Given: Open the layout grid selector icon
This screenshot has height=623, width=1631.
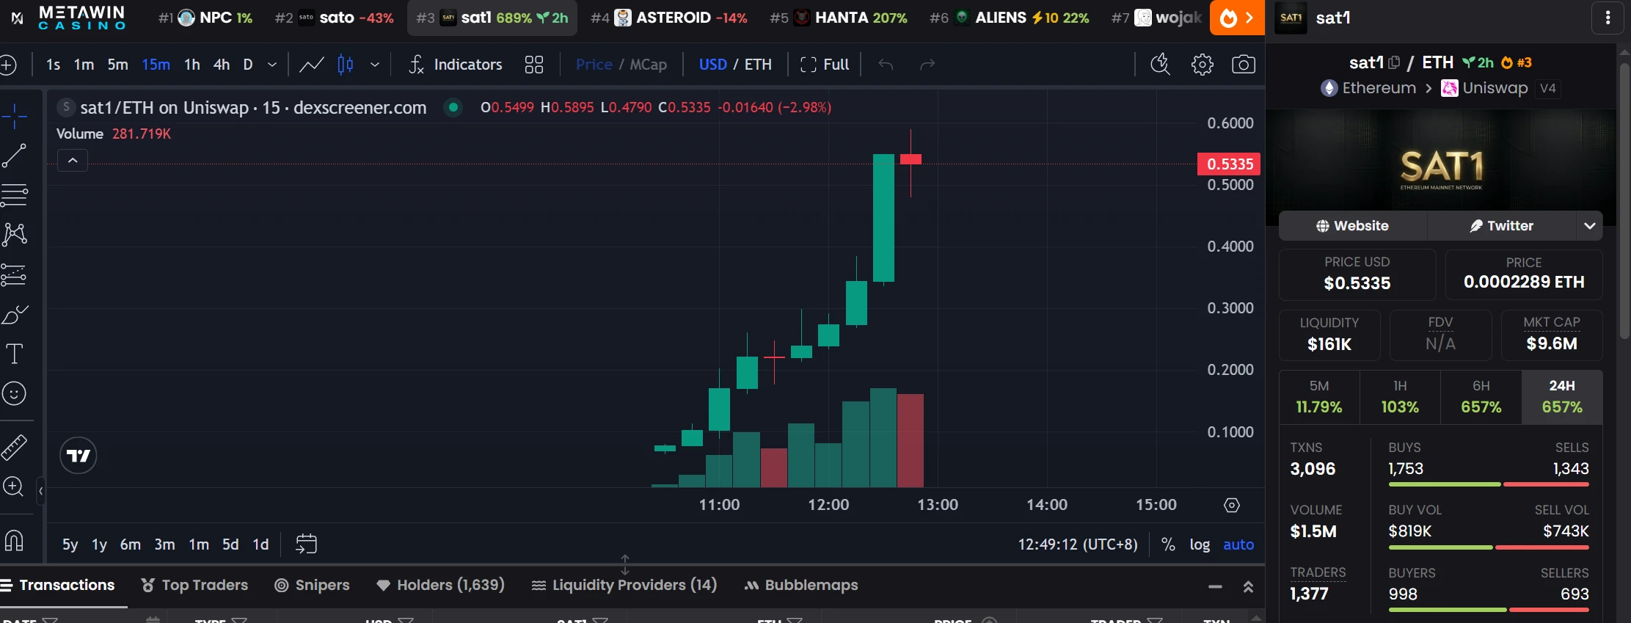Looking at the screenshot, I should [534, 65].
